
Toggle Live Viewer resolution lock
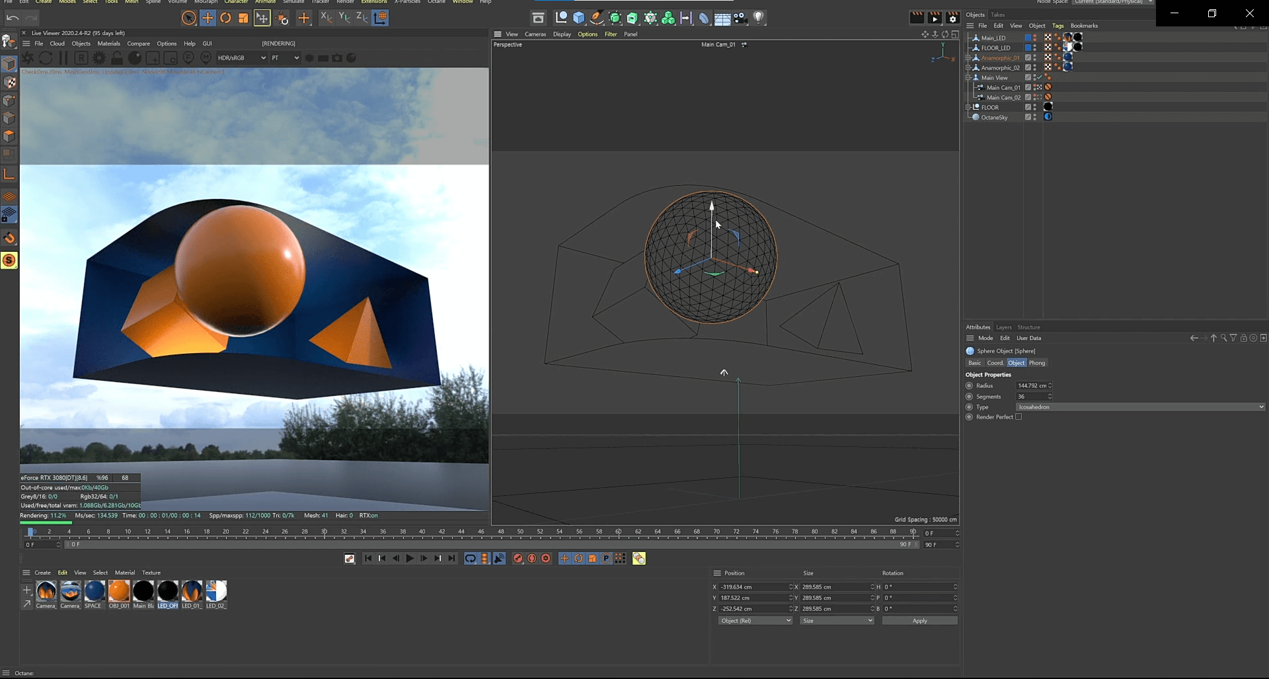point(117,58)
